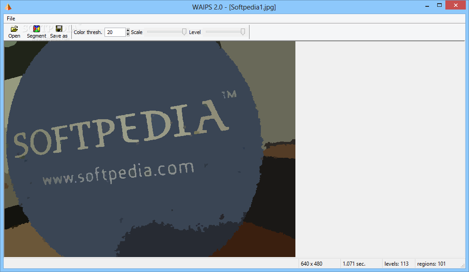
Task: Click the segmented Softpedia image
Action: (150, 149)
